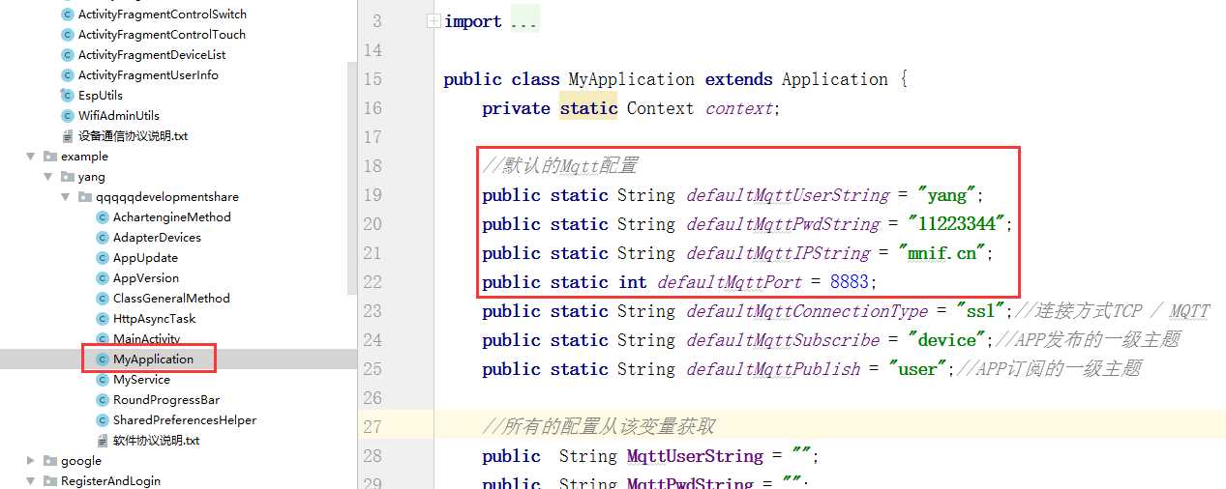Image resolution: width=1226 pixels, height=489 pixels.
Task: Click the defaultMqttIPString variable name
Action: coord(777,253)
